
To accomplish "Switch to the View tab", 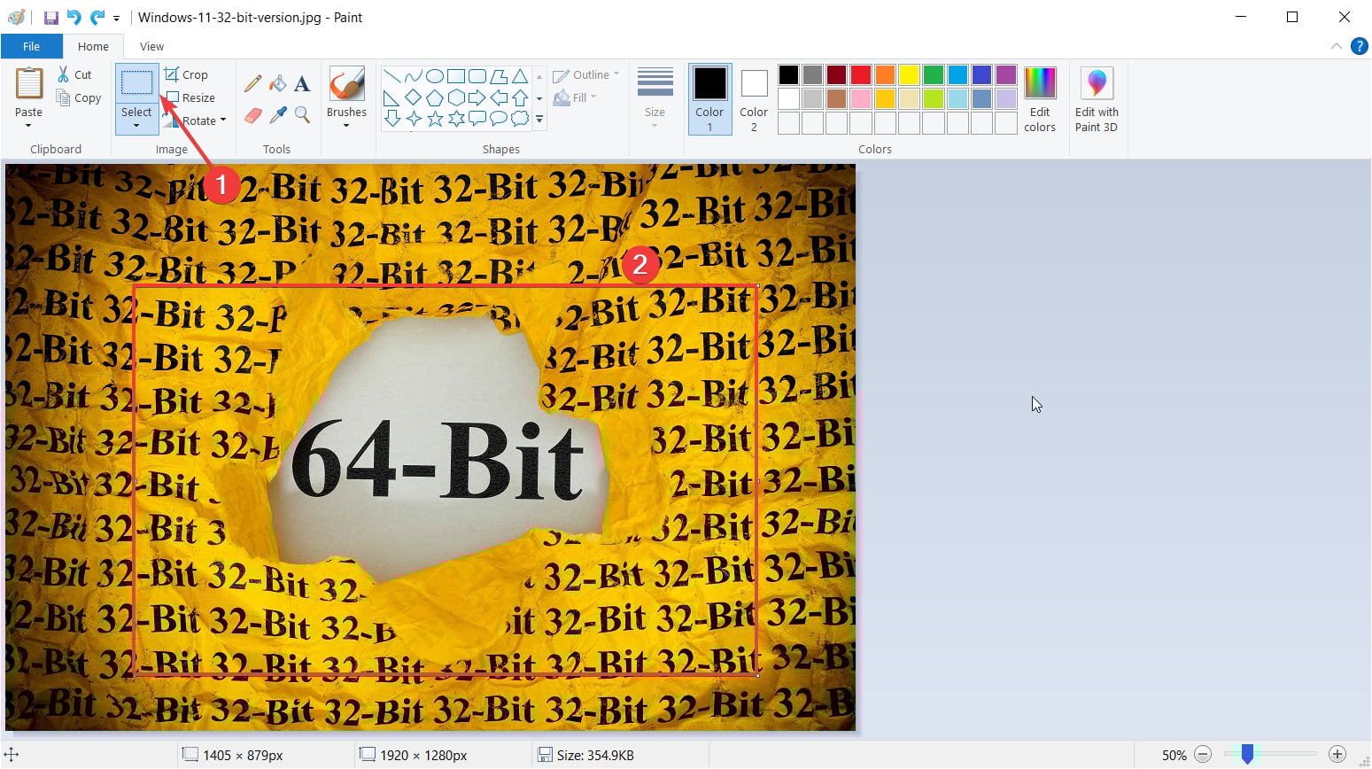I will [x=151, y=46].
